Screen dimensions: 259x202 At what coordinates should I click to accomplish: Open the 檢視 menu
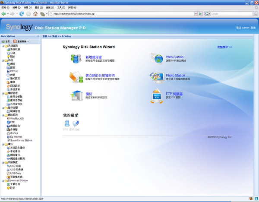pos(28,8)
